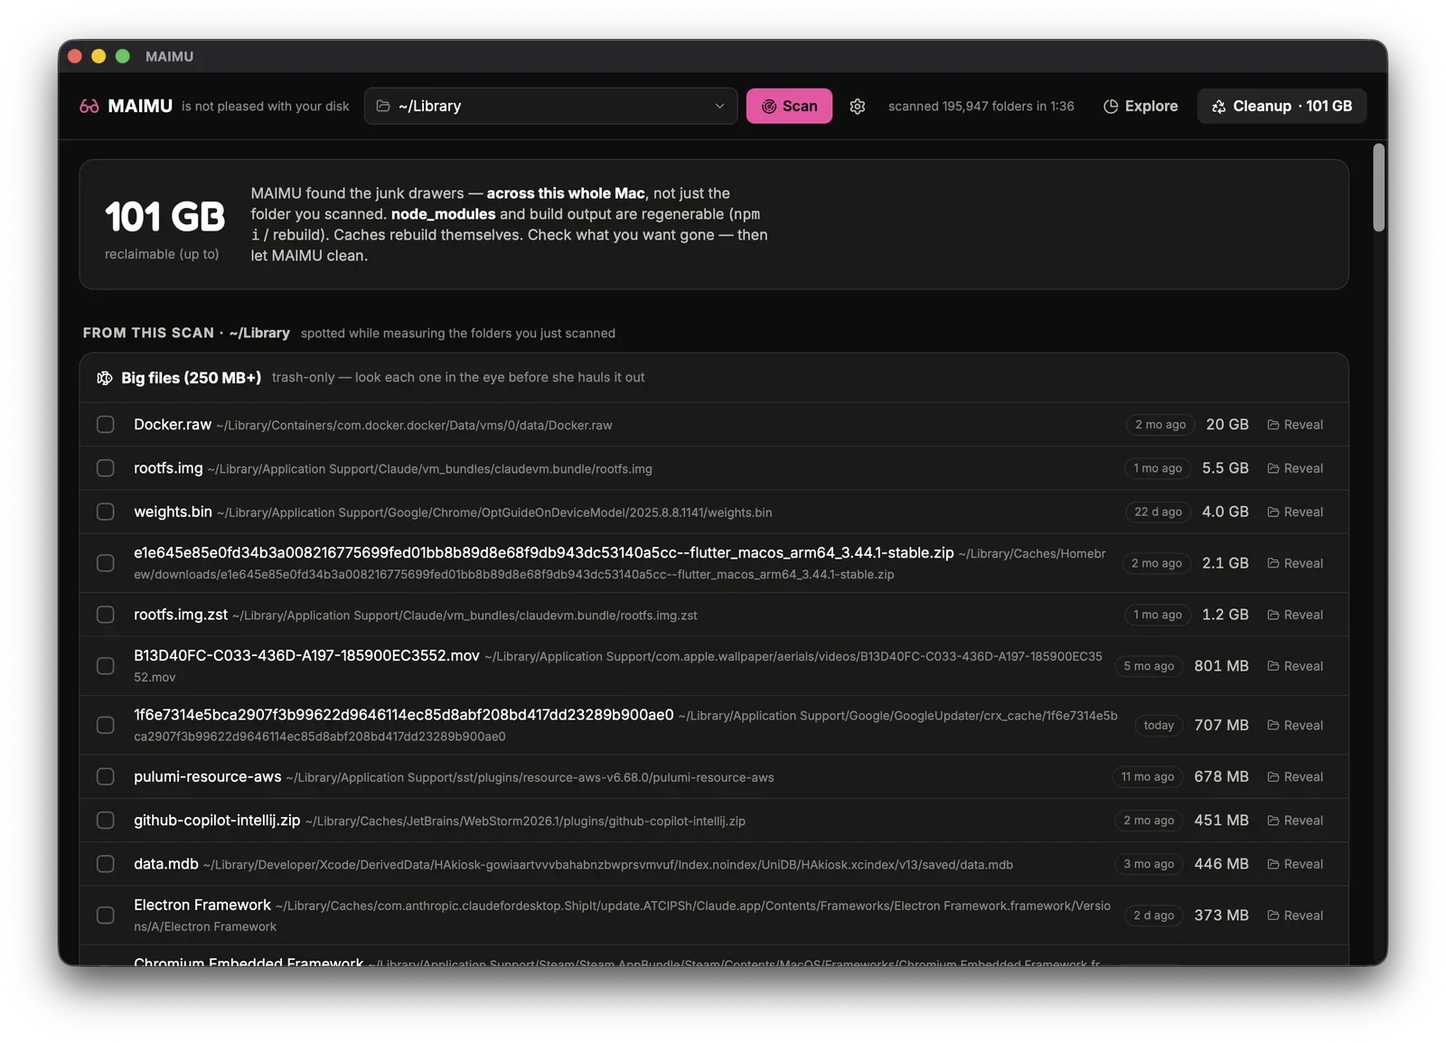Click the MAIMU glasses logo icon
Image resolution: width=1446 pixels, height=1043 pixels.
click(x=89, y=107)
